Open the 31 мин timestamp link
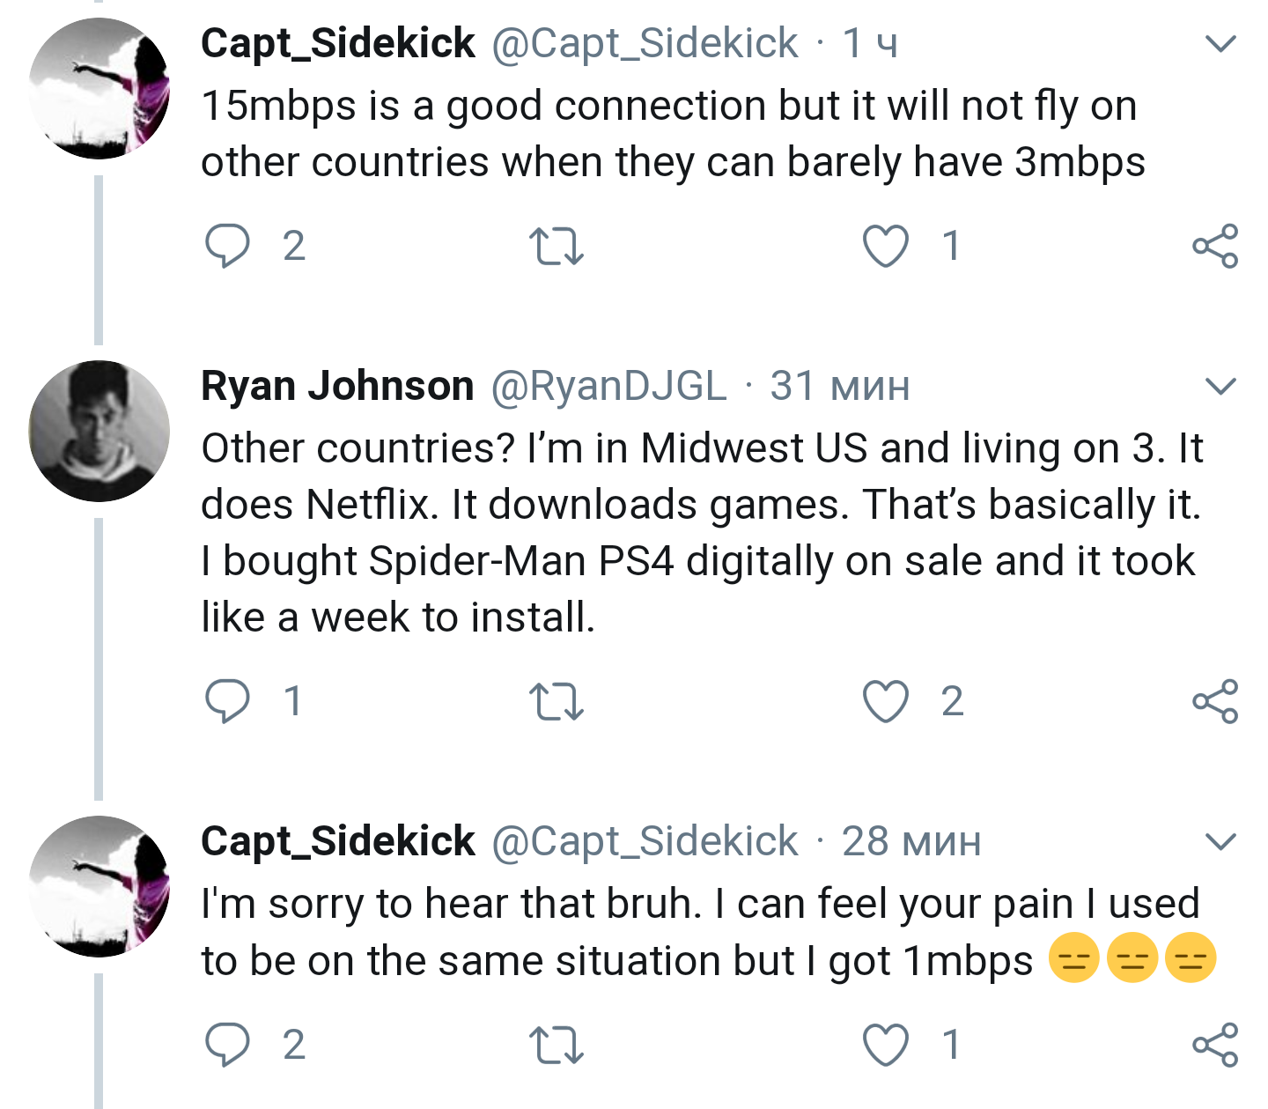The height and width of the screenshot is (1109, 1268). click(x=839, y=386)
